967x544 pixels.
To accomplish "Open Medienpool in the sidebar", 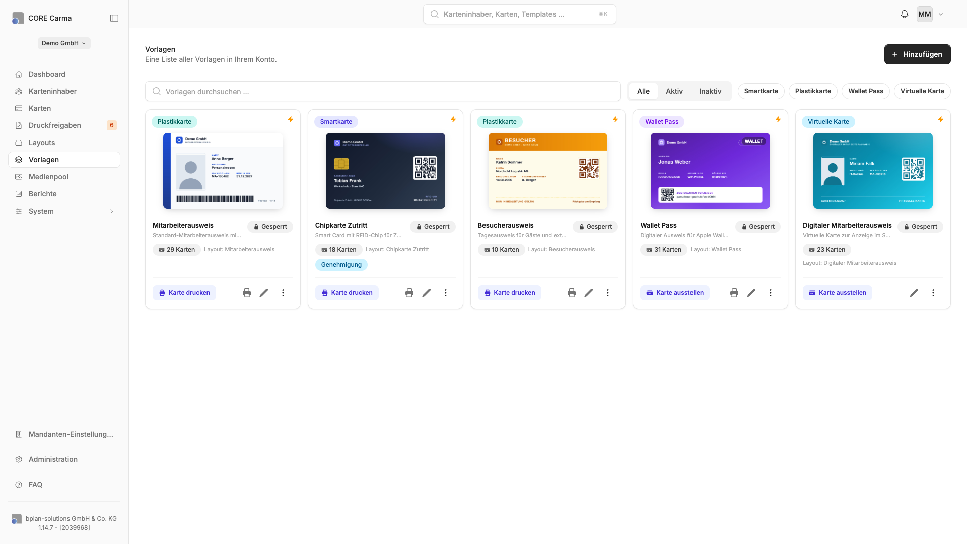I will tap(64, 177).
